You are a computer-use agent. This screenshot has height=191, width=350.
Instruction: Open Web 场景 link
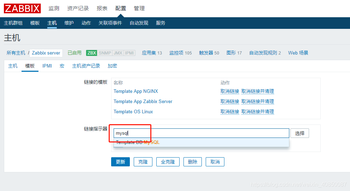298,53
